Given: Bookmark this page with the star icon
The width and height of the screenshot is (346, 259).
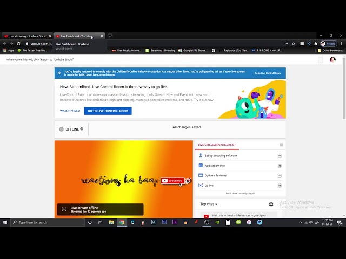Looking at the screenshot, I should (294, 44).
